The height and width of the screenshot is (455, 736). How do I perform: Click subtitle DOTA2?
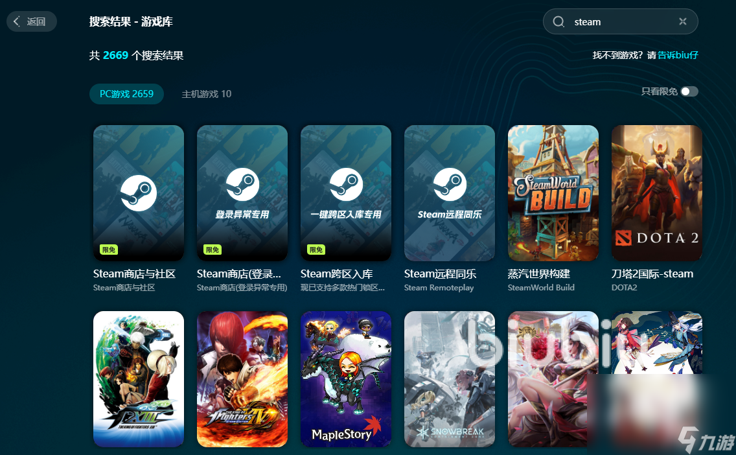tap(625, 287)
